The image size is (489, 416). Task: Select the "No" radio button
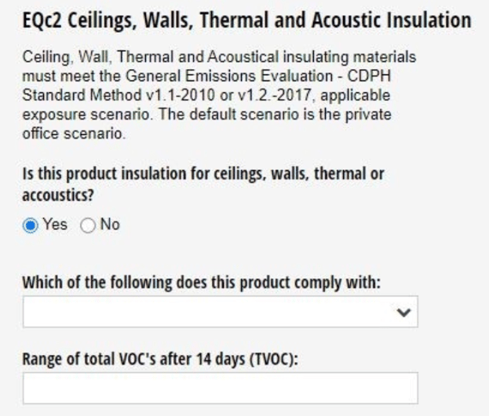pos(88,226)
